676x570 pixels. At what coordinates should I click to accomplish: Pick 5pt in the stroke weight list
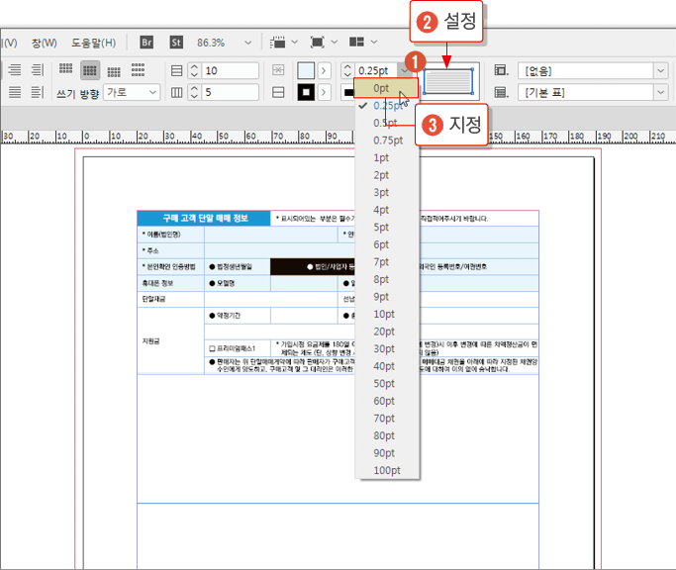pos(387,228)
